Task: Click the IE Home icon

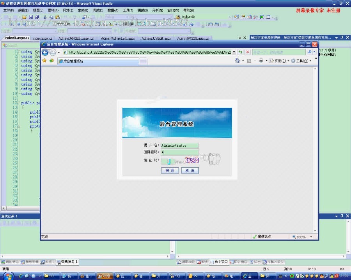Action: [238, 61]
